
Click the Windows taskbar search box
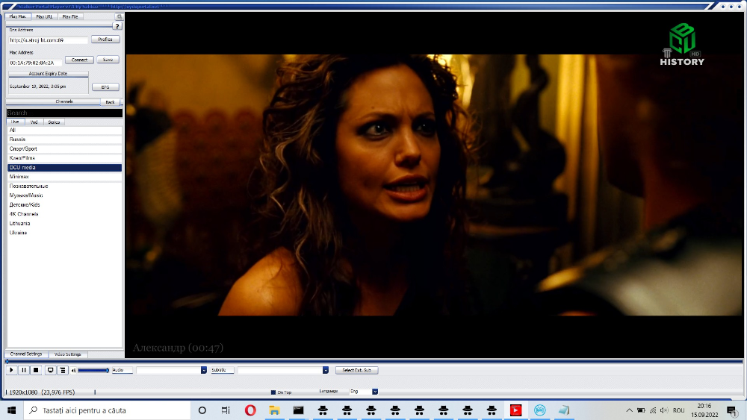(x=107, y=410)
